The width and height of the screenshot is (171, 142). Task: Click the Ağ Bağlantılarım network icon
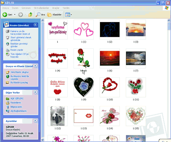pyautogui.click(x=8, y=111)
